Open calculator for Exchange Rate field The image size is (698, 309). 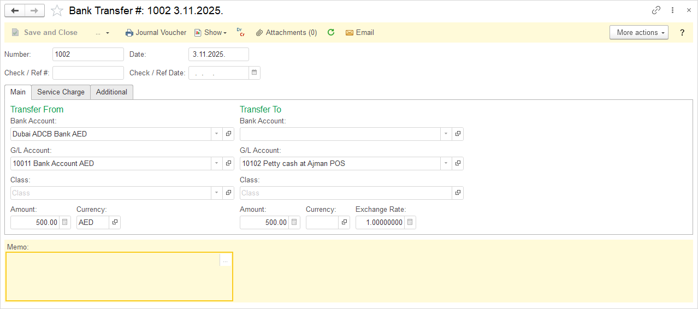tap(410, 222)
